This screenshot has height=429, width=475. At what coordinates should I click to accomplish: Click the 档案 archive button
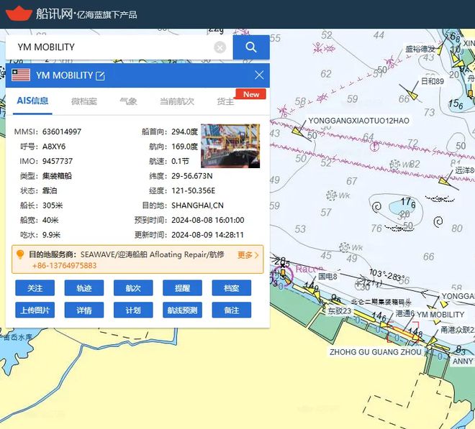(232, 288)
